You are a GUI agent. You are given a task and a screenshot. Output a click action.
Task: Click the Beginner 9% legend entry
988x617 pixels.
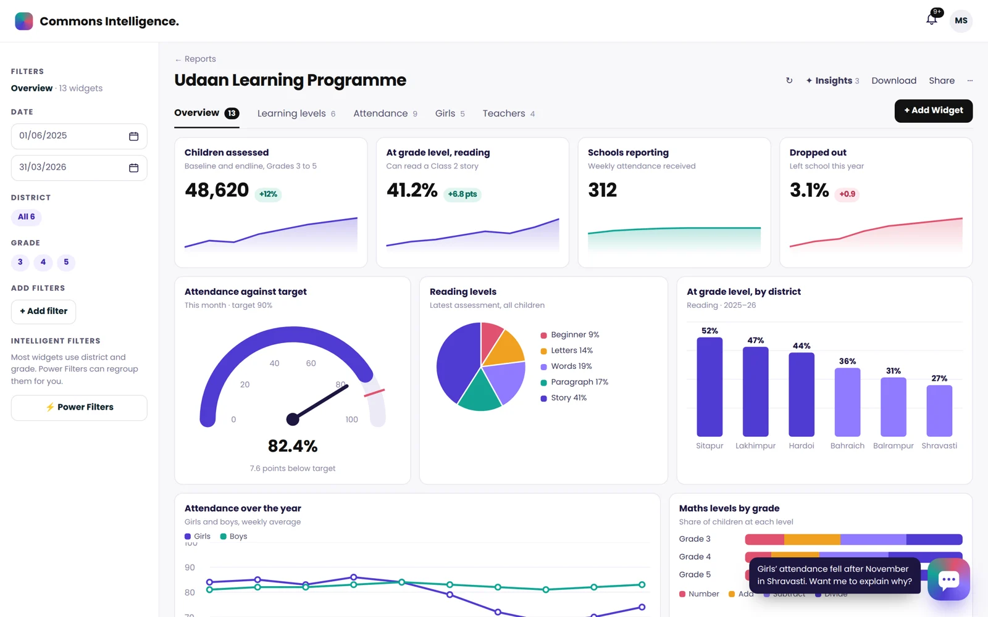570,335
